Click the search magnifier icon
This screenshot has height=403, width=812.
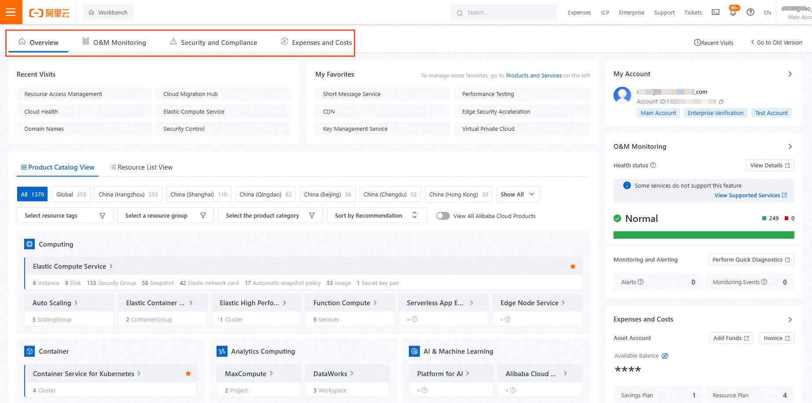[459, 13]
